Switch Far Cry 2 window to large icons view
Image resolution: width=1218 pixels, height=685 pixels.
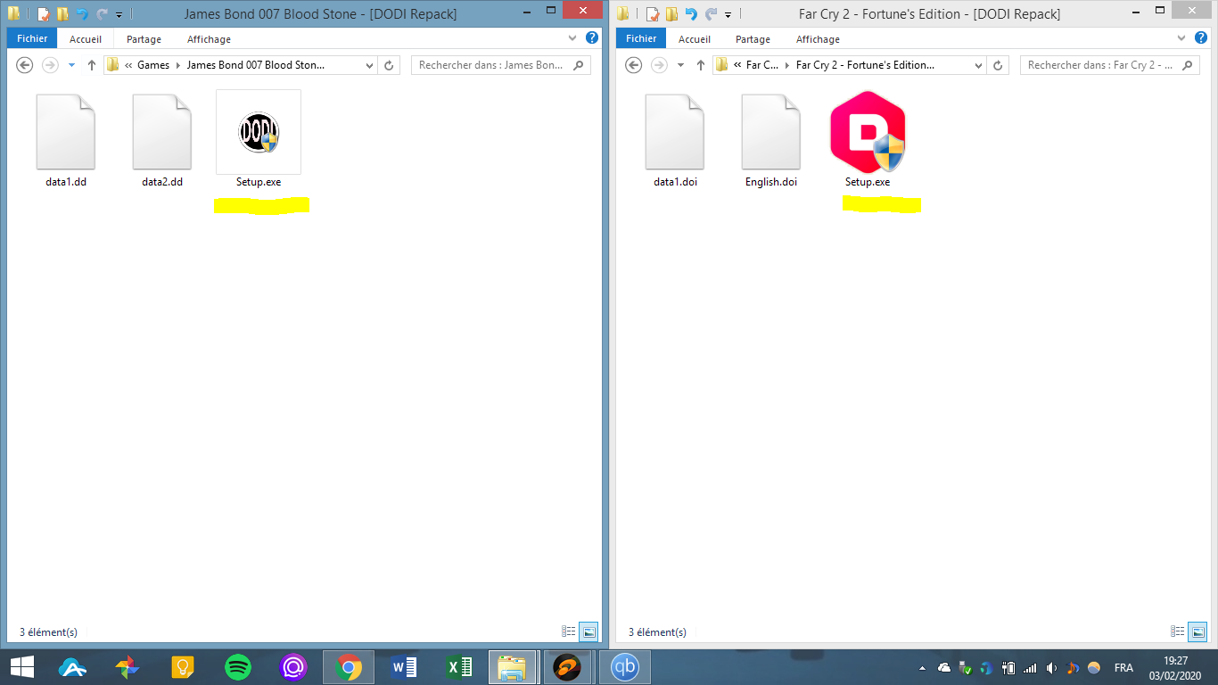(x=1197, y=631)
